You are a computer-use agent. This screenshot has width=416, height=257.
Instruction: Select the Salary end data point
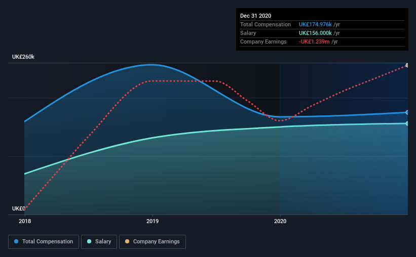coord(407,123)
